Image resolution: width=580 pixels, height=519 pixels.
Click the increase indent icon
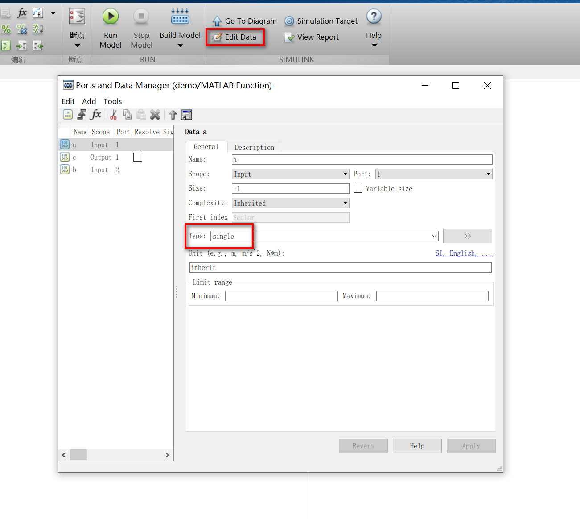(x=22, y=45)
